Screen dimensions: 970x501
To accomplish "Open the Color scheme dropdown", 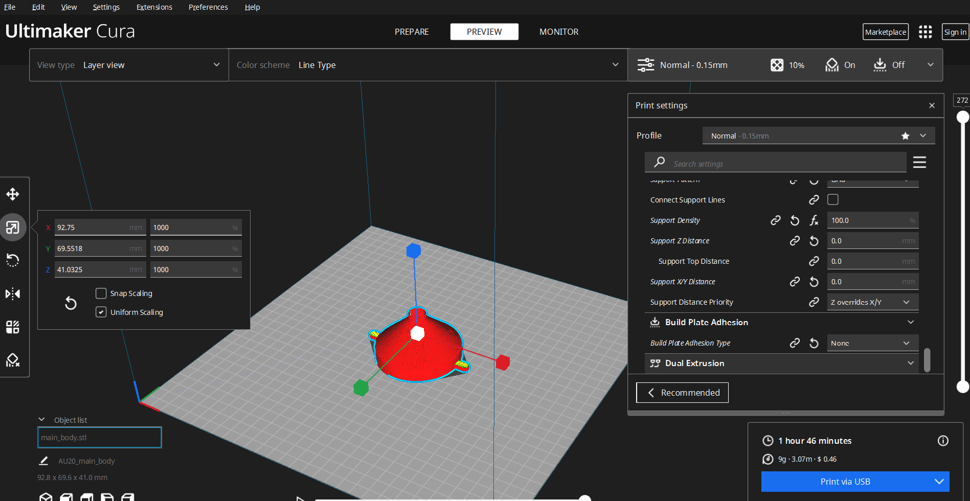I will [x=428, y=65].
